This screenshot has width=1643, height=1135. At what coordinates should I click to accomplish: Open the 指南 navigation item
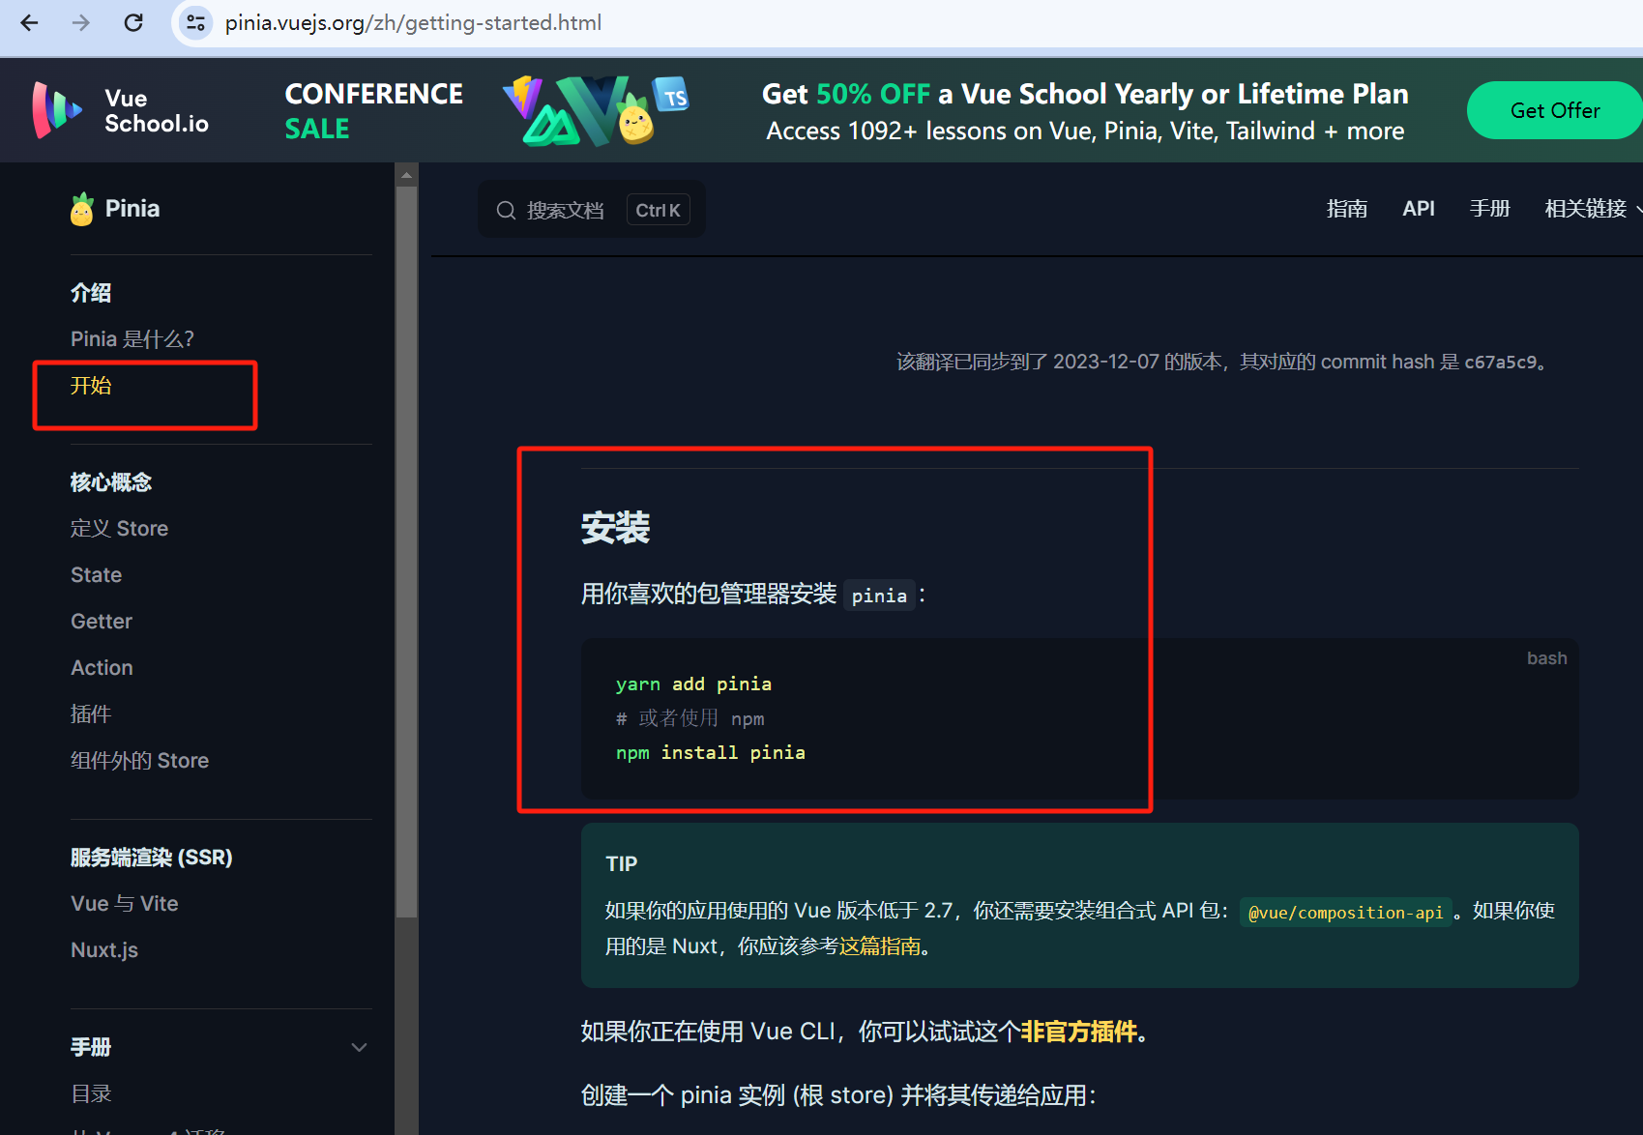pos(1347,208)
